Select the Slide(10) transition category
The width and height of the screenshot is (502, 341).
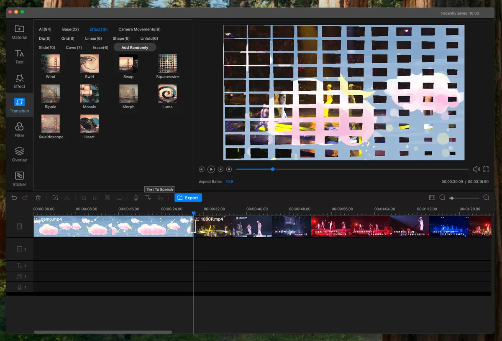point(47,48)
